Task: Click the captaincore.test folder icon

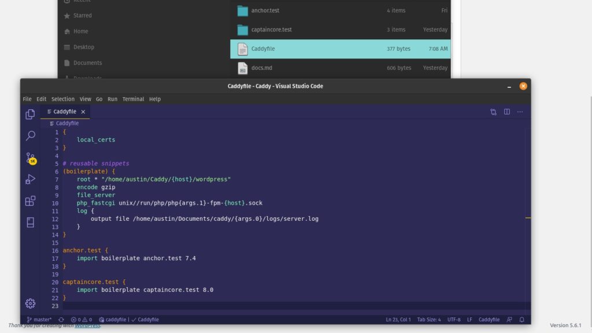Action: (242, 30)
